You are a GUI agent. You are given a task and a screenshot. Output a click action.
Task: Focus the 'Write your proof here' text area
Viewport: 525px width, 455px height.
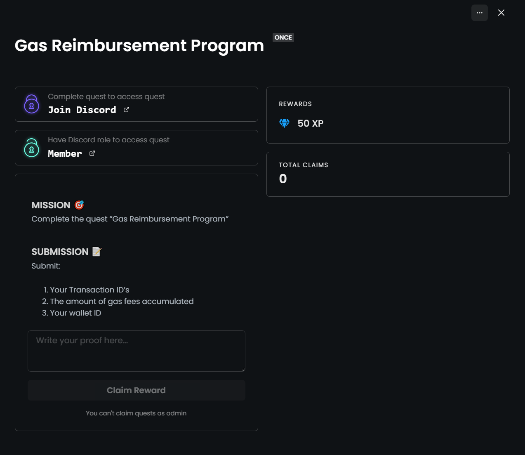[x=136, y=351]
